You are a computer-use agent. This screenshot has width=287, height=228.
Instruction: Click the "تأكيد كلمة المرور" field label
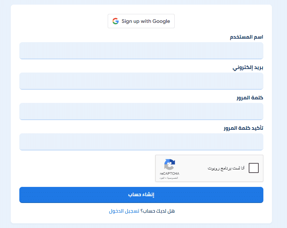pyautogui.click(x=243, y=128)
